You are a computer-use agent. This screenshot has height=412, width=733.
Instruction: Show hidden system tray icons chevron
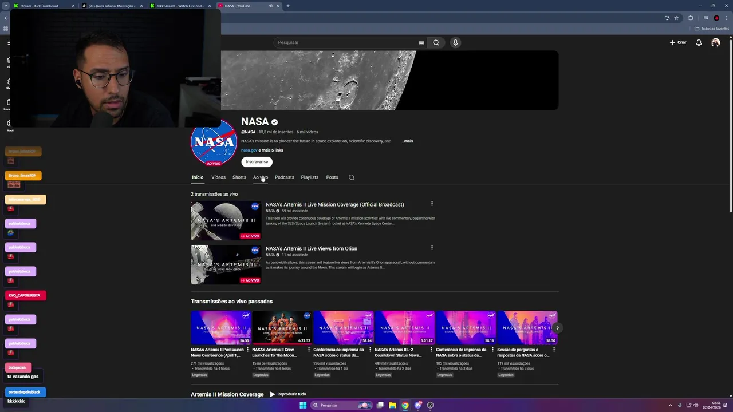click(x=671, y=405)
